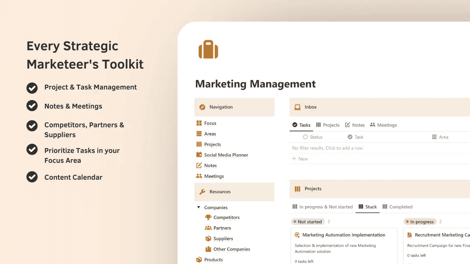This screenshot has width=470, height=264.
Task: Open the Suppliers page link
Action: (x=223, y=239)
